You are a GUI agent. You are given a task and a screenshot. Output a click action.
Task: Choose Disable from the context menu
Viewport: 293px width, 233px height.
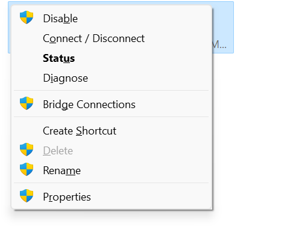pyautogui.click(x=60, y=19)
